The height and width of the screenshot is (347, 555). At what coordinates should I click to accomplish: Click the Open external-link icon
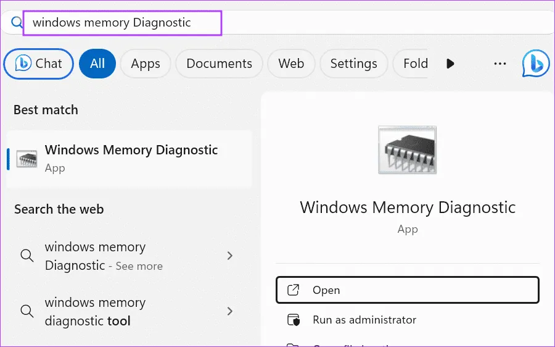[294, 290]
